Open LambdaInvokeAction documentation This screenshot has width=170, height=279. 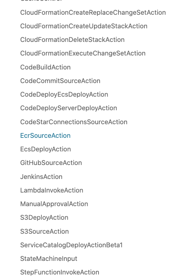(x=52, y=190)
